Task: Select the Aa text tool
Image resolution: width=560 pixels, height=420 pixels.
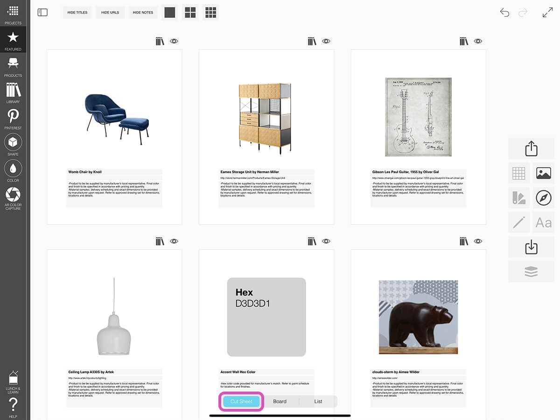Action: [x=544, y=222]
